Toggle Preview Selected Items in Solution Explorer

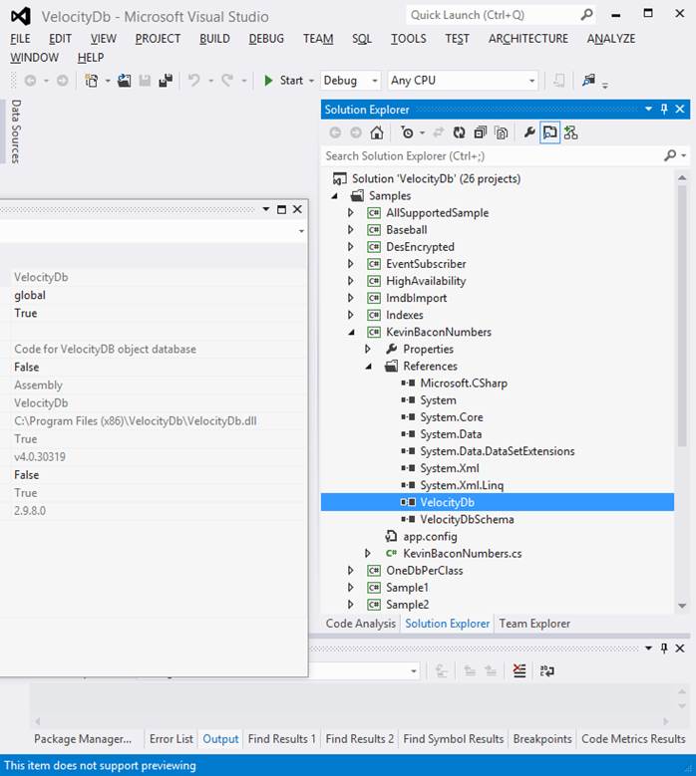[x=549, y=132]
